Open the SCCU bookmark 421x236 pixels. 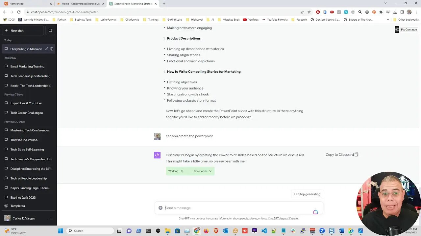point(9,20)
